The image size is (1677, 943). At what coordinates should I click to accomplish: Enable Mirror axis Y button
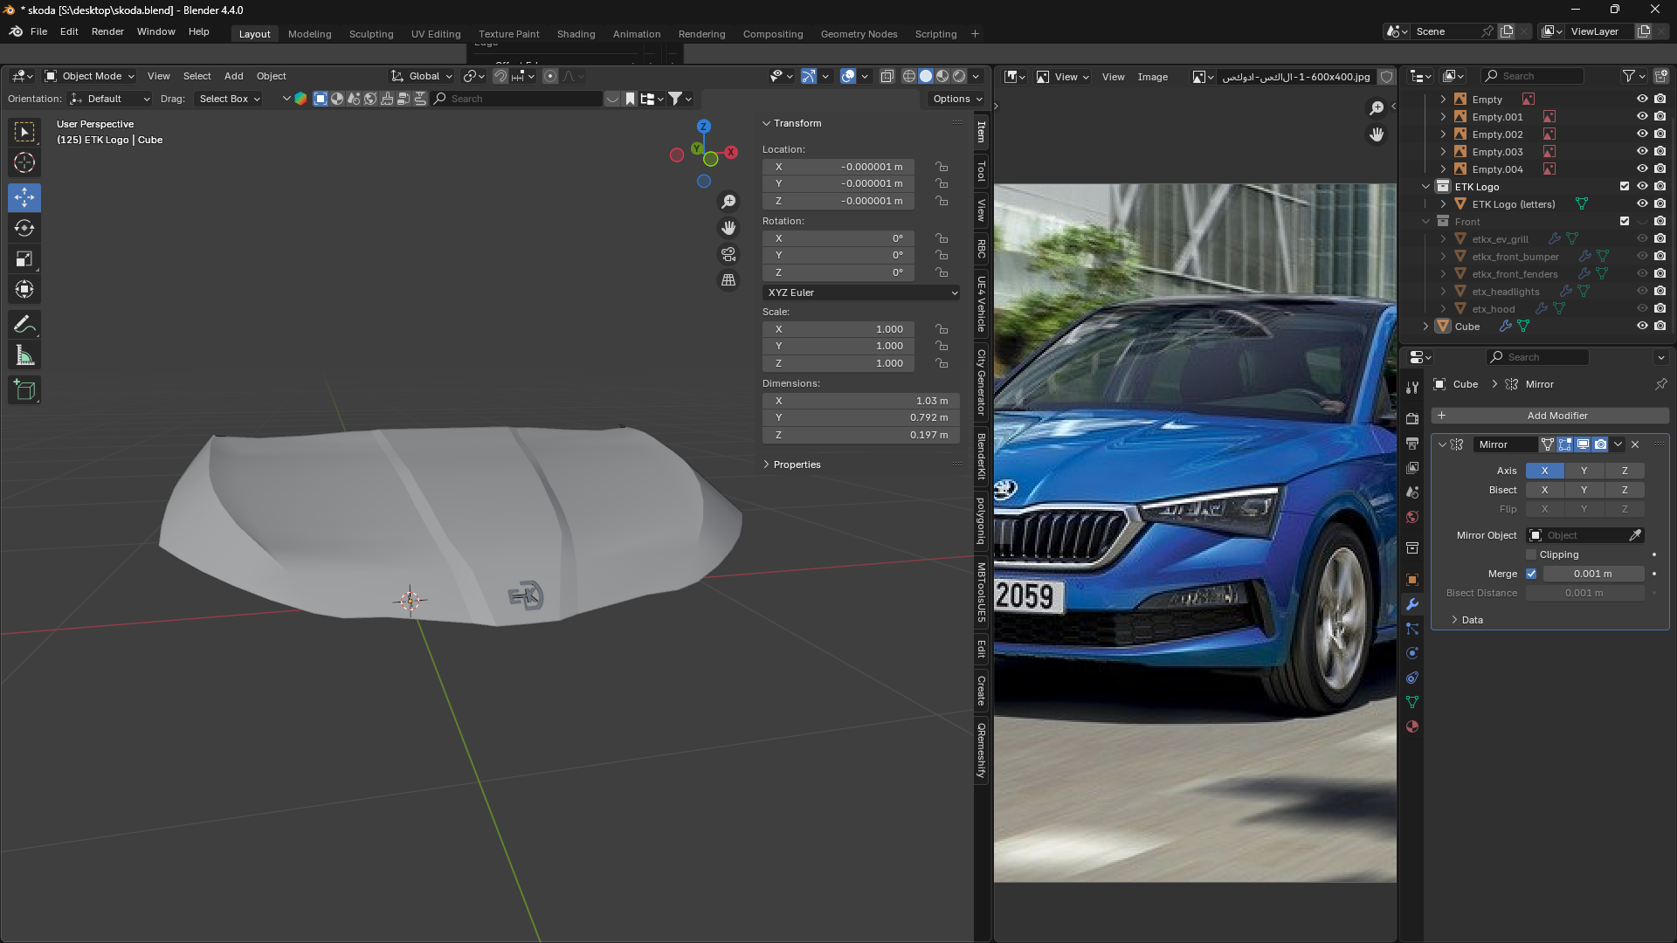tap(1584, 471)
